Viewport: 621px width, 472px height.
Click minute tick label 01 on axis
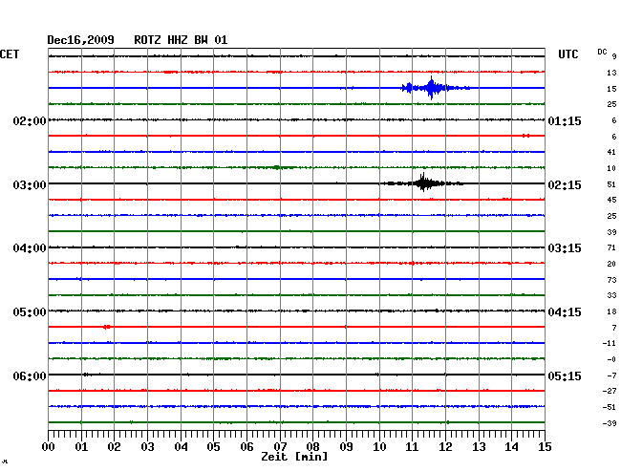pos(81,447)
